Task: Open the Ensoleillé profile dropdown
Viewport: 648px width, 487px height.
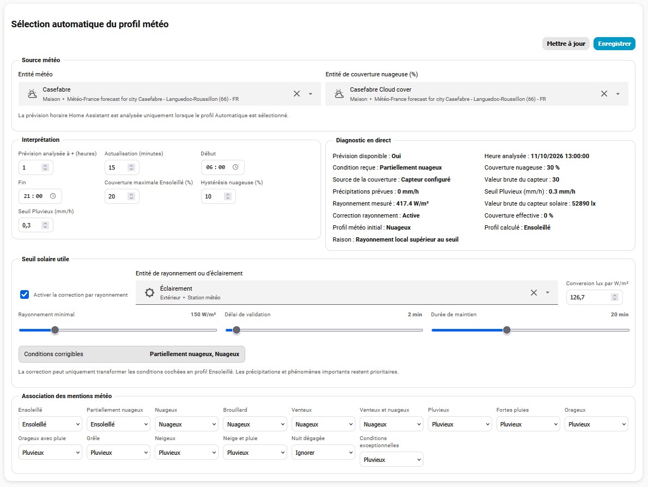Action: click(50, 424)
